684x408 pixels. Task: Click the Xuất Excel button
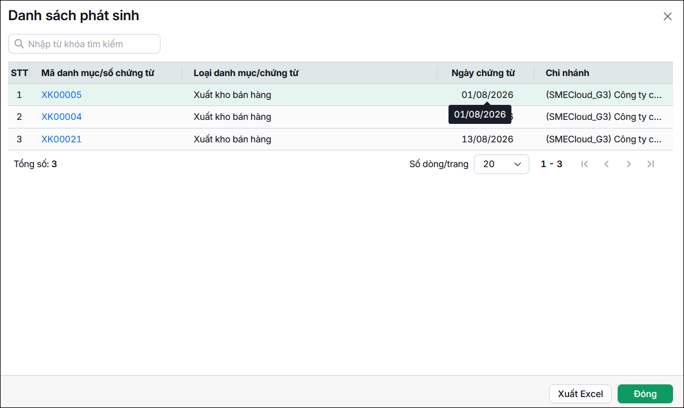click(x=580, y=394)
